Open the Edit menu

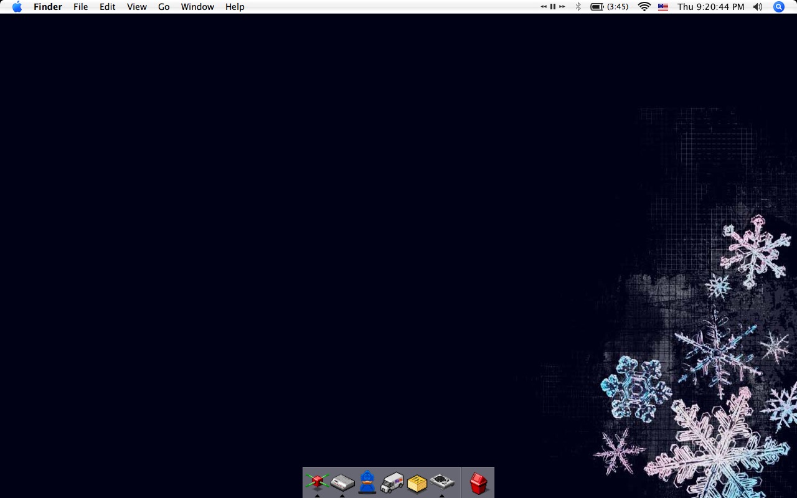coord(108,7)
